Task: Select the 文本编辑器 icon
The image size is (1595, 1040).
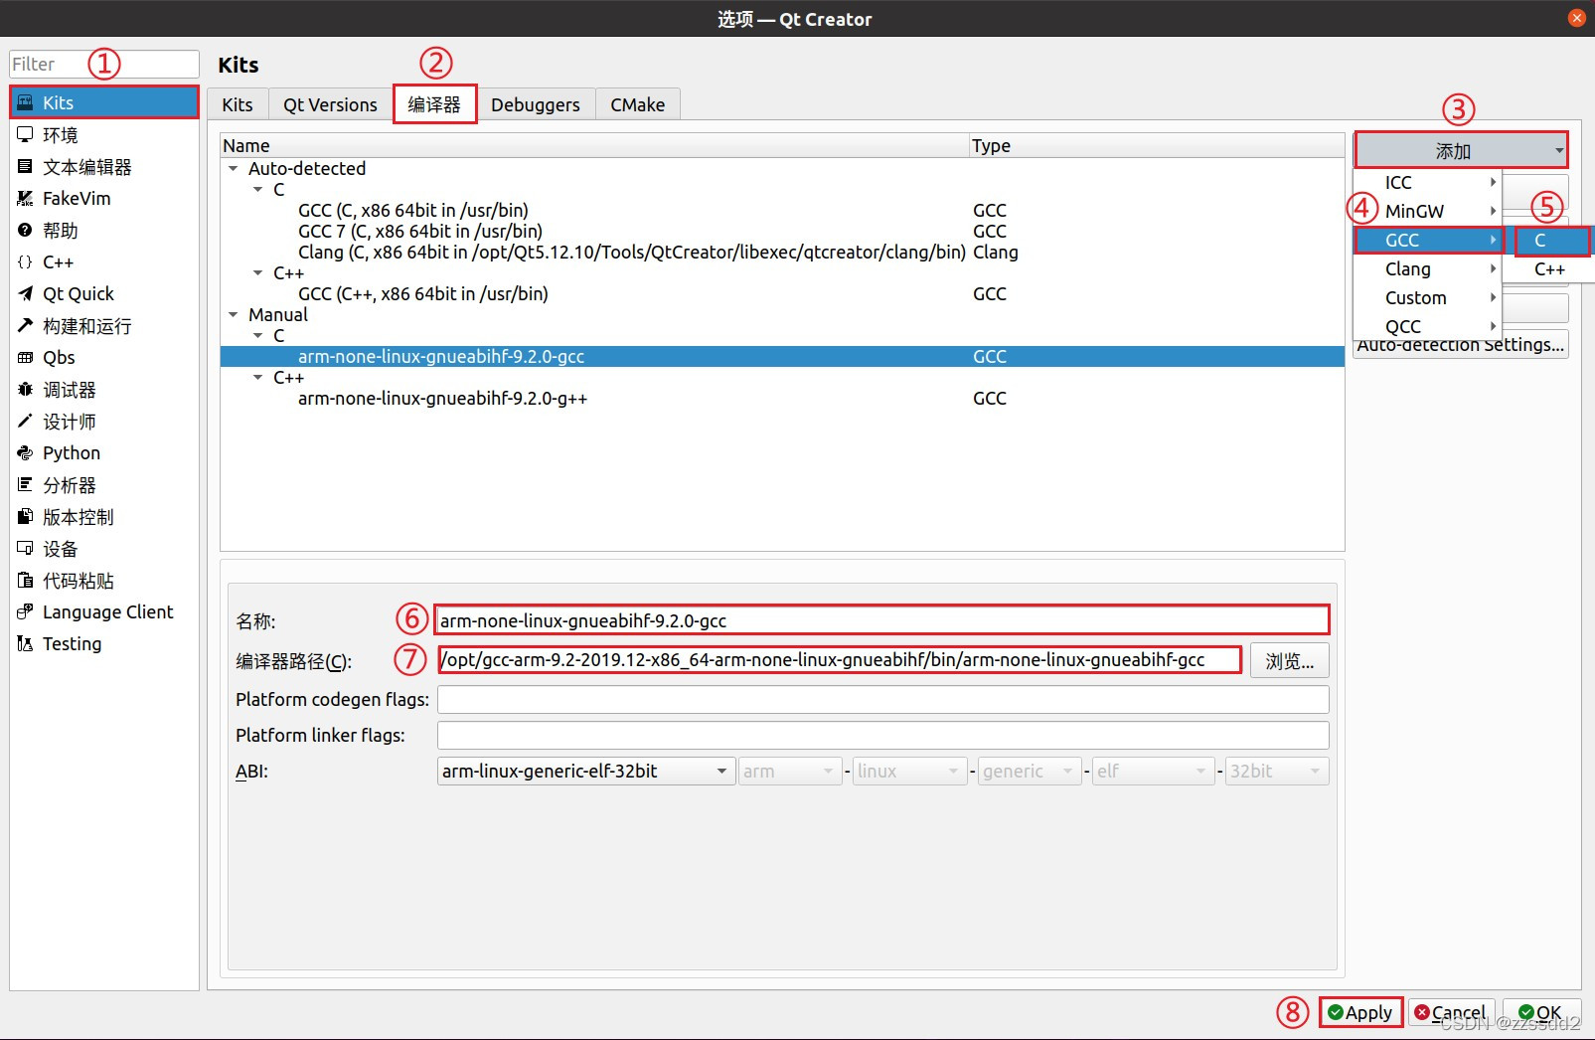Action: pos(25,166)
